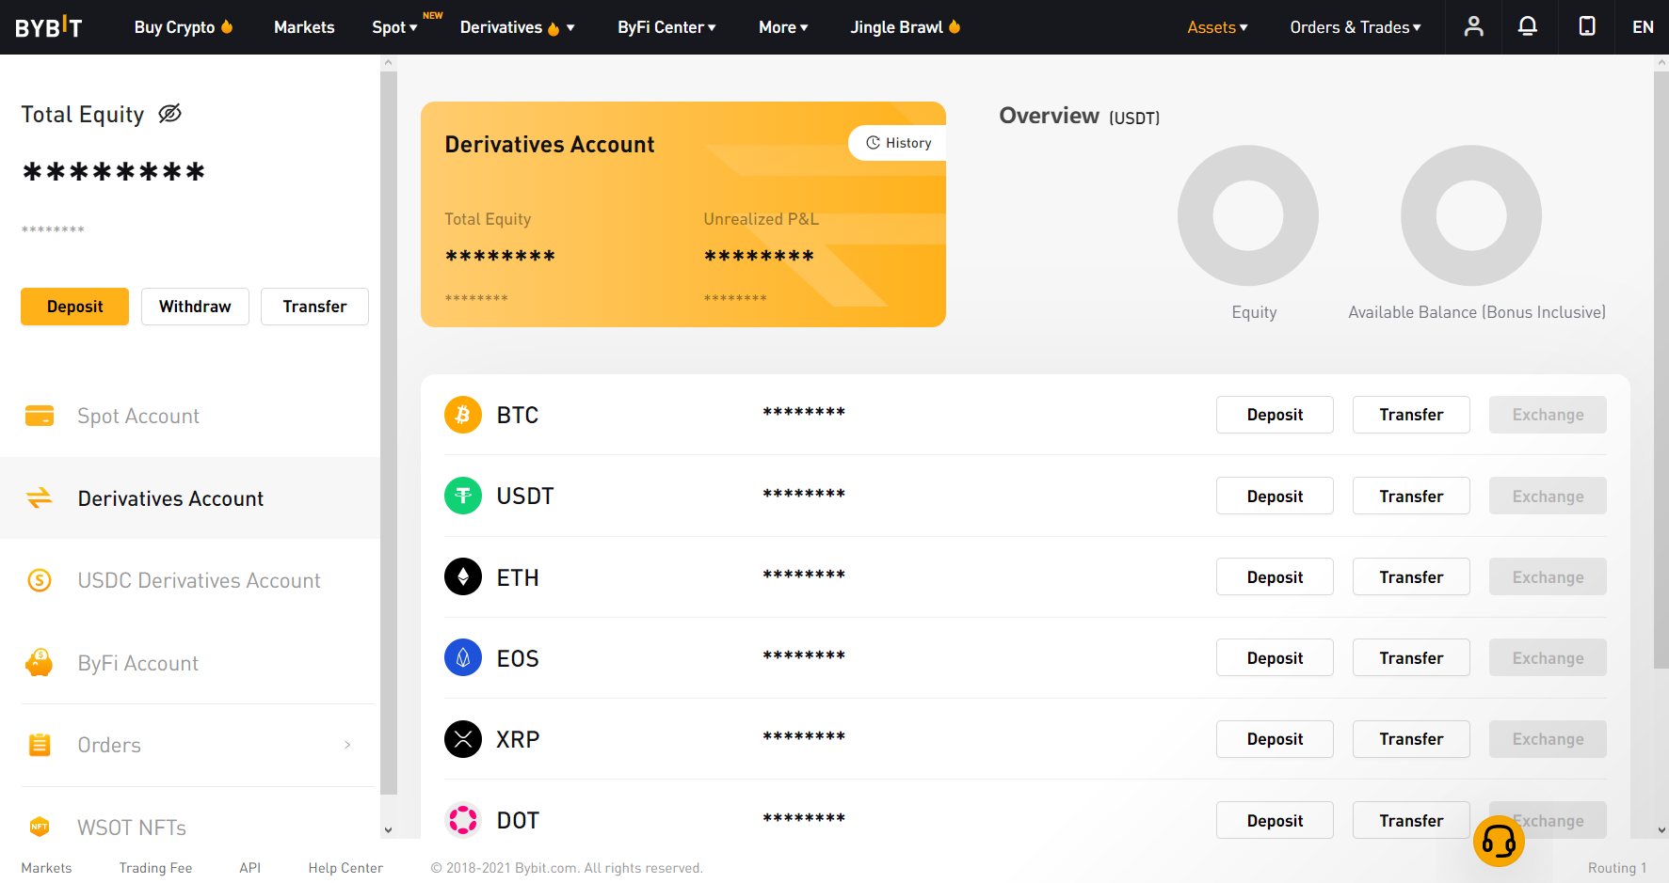Open the Orders & Trades dropdown
The height and width of the screenshot is (883, 1669).
click(x=1356, y=27)
